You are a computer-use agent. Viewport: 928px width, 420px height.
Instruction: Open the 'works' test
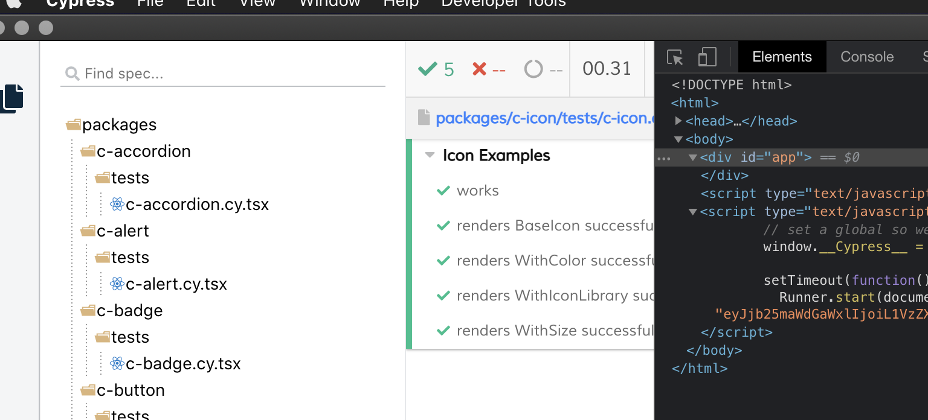pyautogui.click(x=478, y=191)
